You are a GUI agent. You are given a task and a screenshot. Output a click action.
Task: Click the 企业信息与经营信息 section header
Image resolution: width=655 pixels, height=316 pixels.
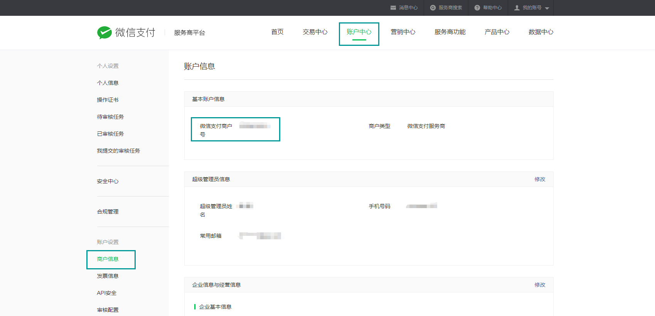click(216, 285)
